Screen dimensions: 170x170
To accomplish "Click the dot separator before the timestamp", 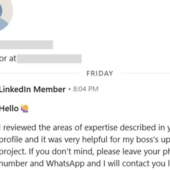I will coord(69,89).
